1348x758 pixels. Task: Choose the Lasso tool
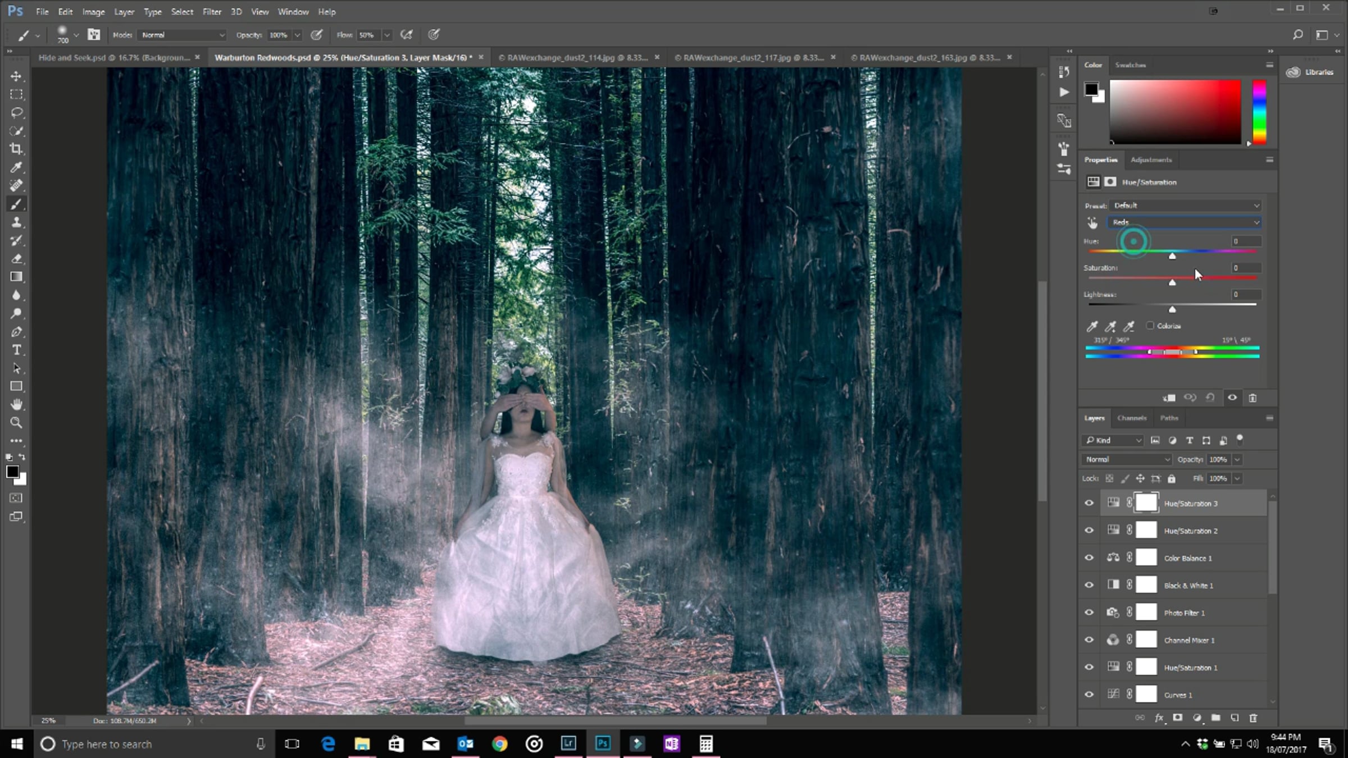coord(16,113)
